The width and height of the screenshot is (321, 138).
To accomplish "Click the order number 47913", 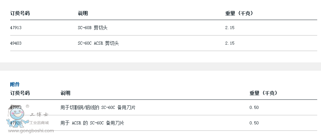I will pos(16,28).
